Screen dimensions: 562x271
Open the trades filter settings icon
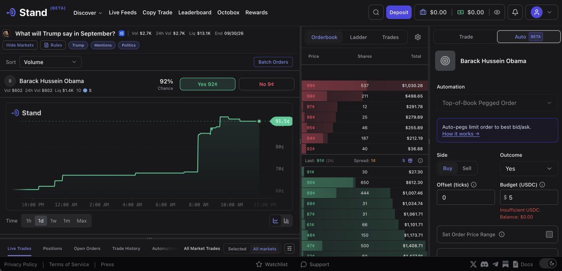(289, 249)
